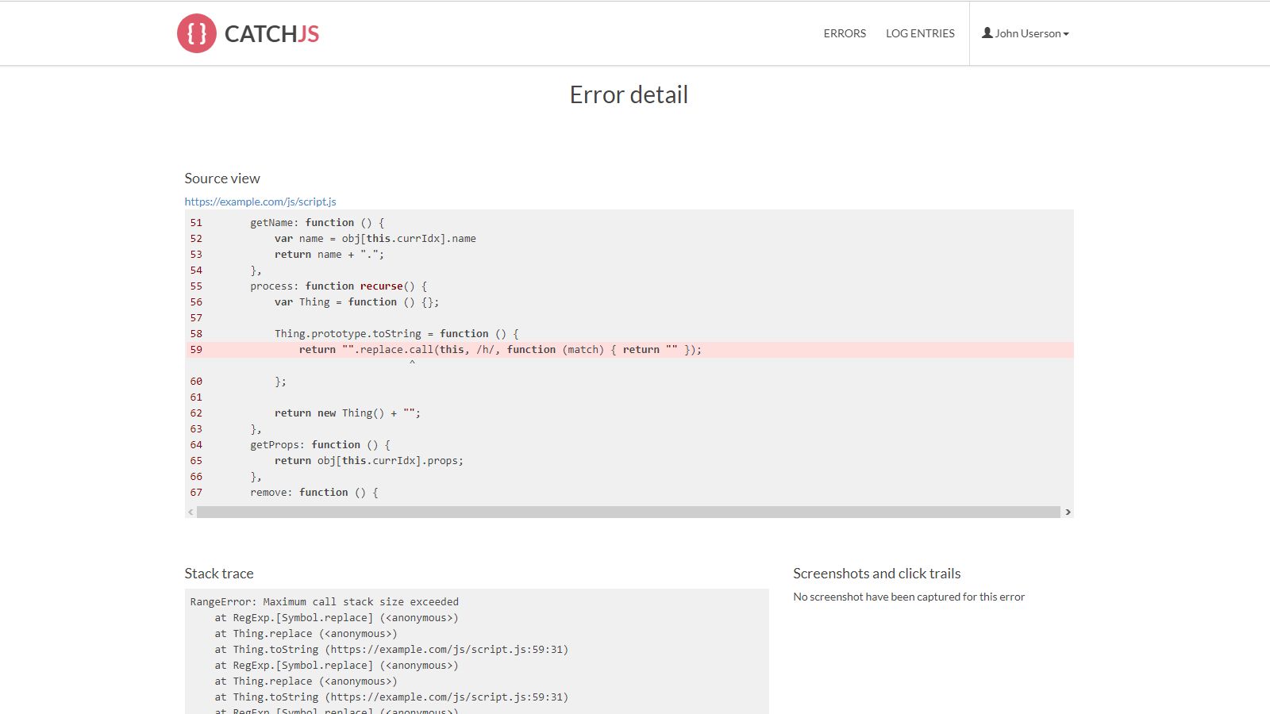Image resolution: width=1270 pixels, height=714 pixels.
Task: Click line number 55 in the source view
Action: click(195, 286)
